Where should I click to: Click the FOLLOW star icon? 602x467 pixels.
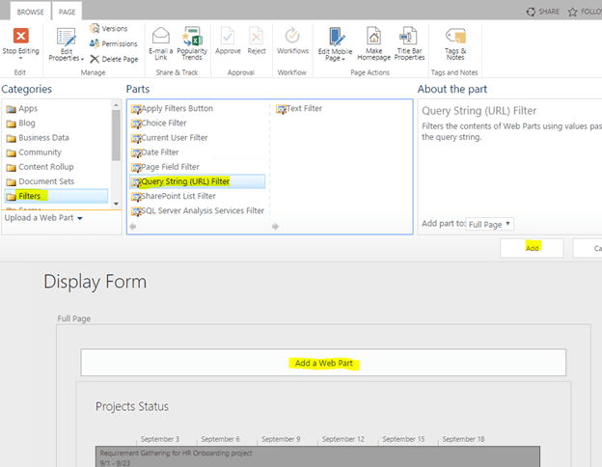click(572, 12)
